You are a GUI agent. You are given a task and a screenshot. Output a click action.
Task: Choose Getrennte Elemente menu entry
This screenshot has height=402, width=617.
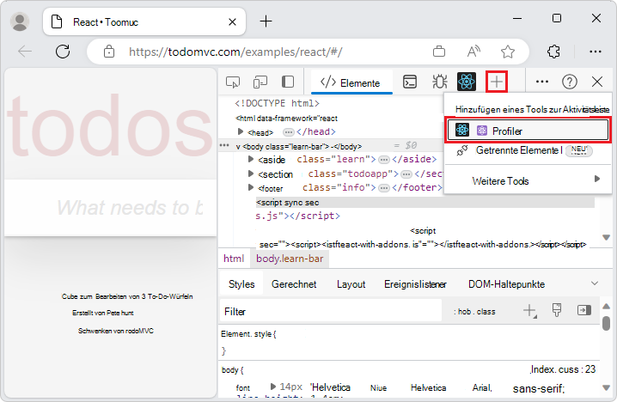[x=528, y=150]
